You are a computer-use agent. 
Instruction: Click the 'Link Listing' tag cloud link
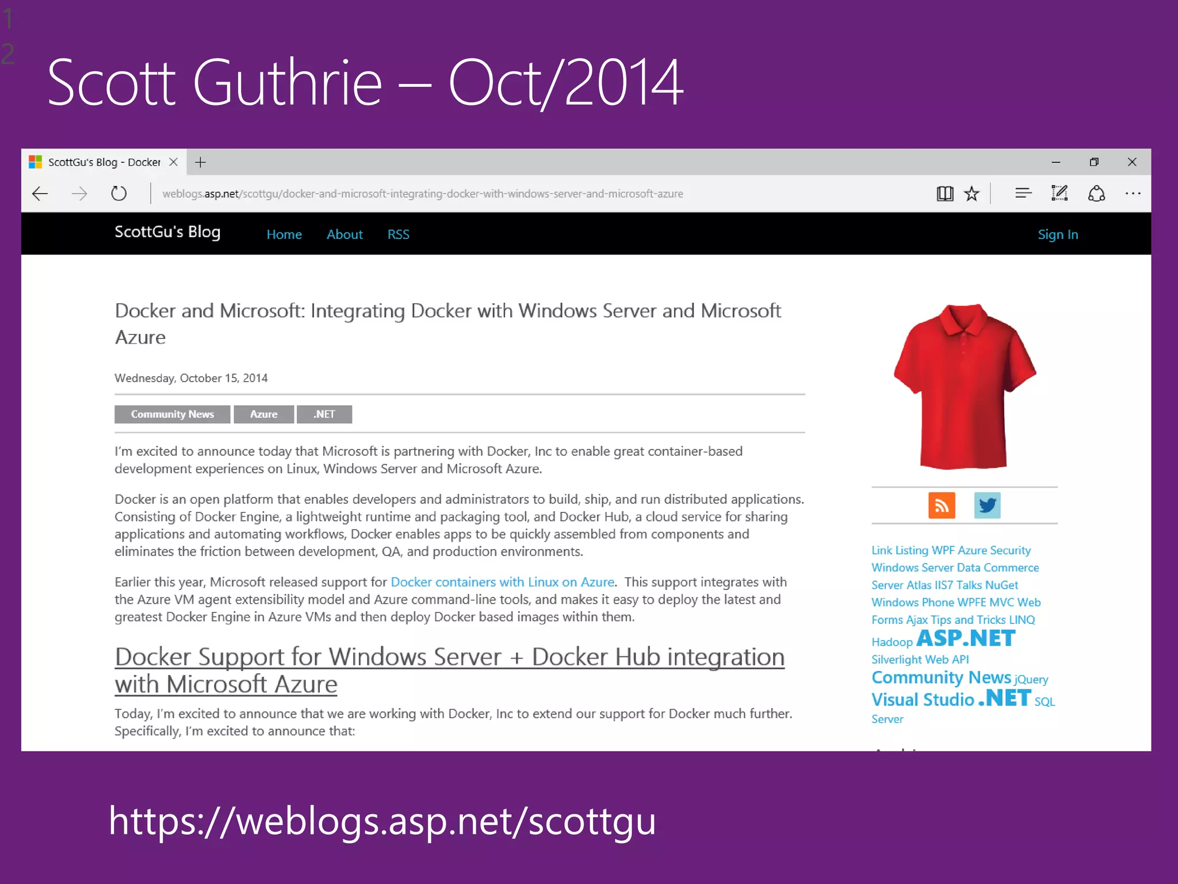(900, 550)
